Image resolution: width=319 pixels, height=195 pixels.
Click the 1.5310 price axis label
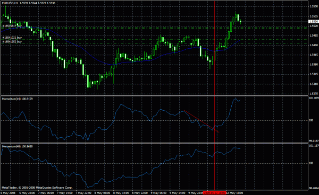pos(314,84)
